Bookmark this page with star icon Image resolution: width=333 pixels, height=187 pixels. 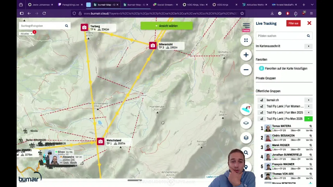242,13
